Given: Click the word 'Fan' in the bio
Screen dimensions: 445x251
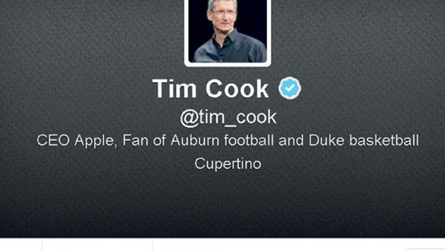Looking at the screenshot, I should coord(135,141).
